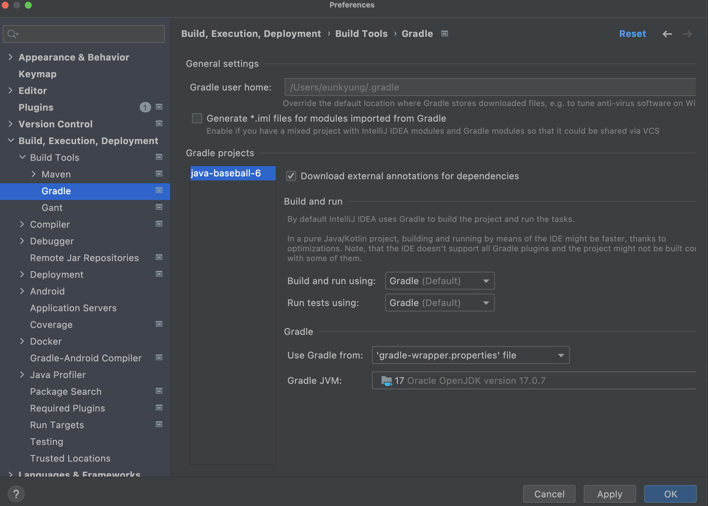
Task: Click the project settings icon beside Version Control
Action: point(159,124)
